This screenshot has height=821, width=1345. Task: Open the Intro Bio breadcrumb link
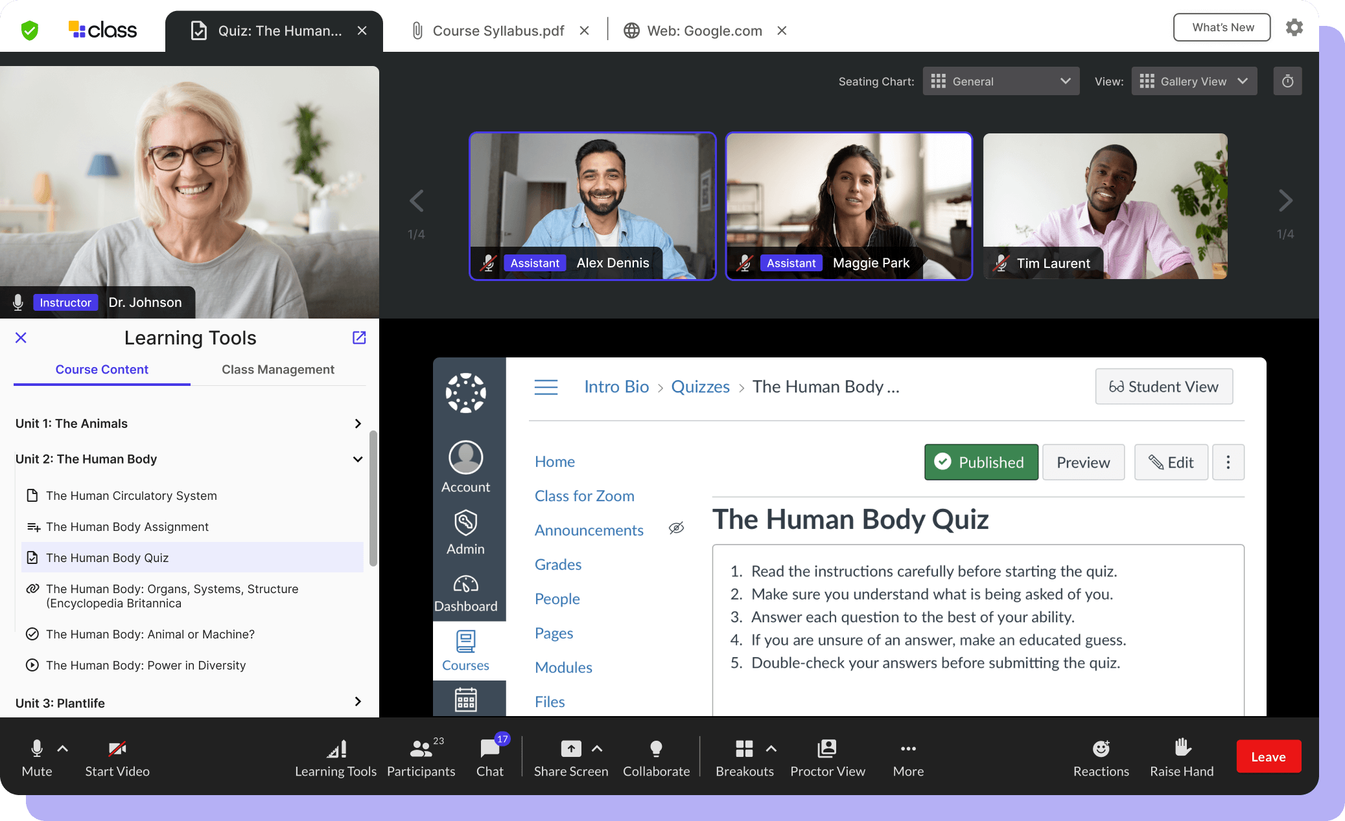[616, 387]
